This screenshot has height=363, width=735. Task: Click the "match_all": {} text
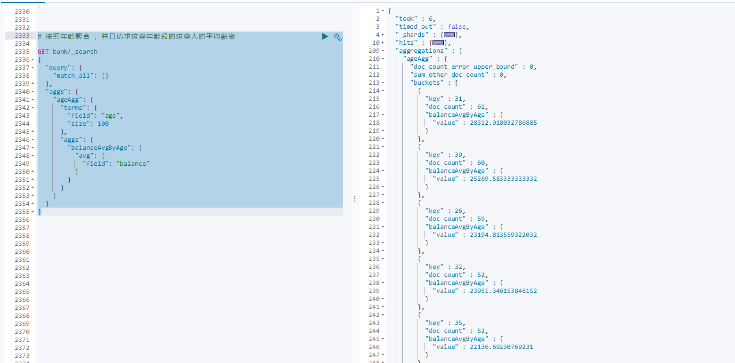tap(81, 76)
